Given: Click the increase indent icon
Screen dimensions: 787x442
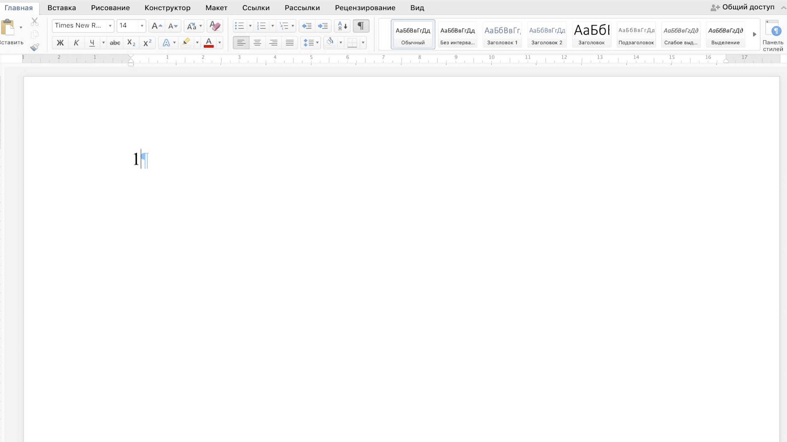Looking at the screenshot, I should pyautogui.click(x=323, y=26).
